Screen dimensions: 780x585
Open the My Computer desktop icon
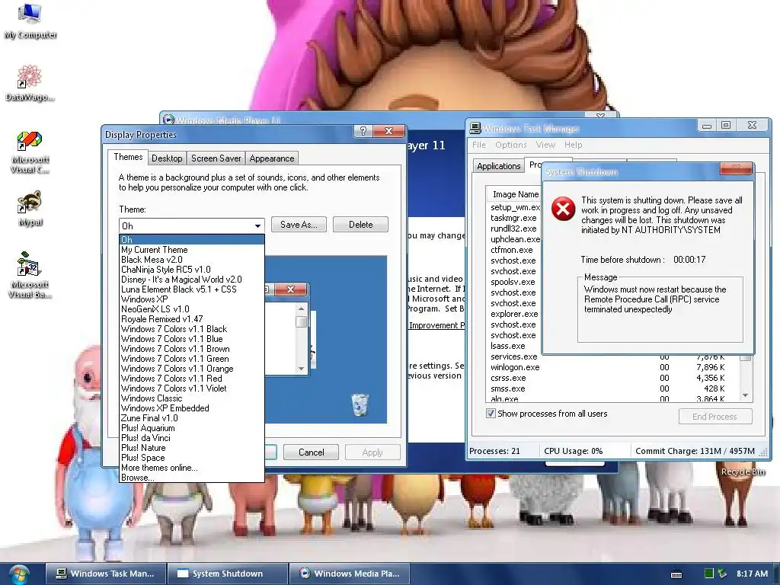click(30, 21)
